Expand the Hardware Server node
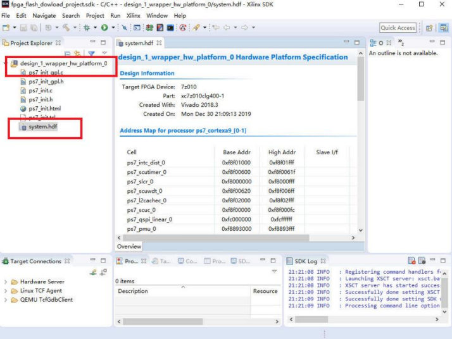 click(6, 282)
